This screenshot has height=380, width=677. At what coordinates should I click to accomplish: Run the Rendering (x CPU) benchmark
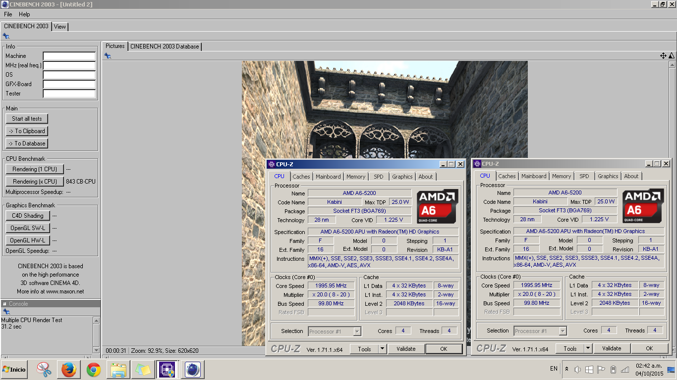(35, 182)
